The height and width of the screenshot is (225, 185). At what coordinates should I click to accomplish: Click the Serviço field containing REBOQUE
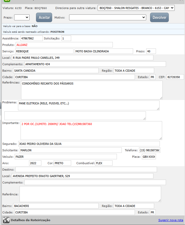[44, 51]
